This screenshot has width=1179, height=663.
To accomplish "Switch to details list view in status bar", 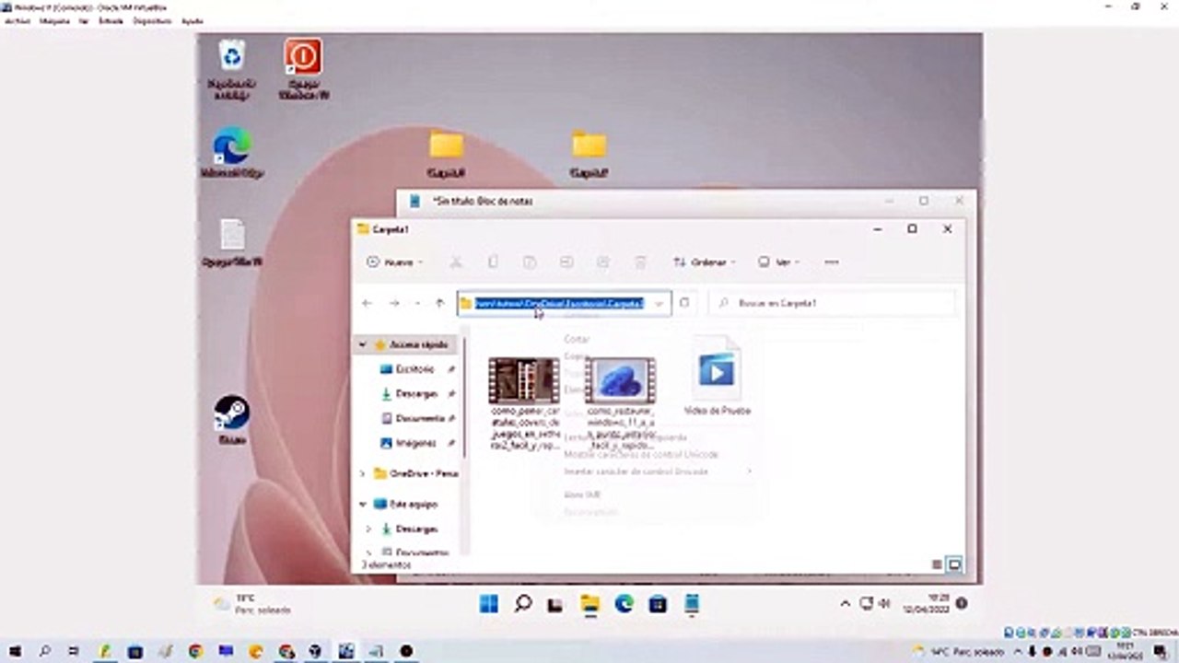I will pyautogui.click(x=938, y=564).
